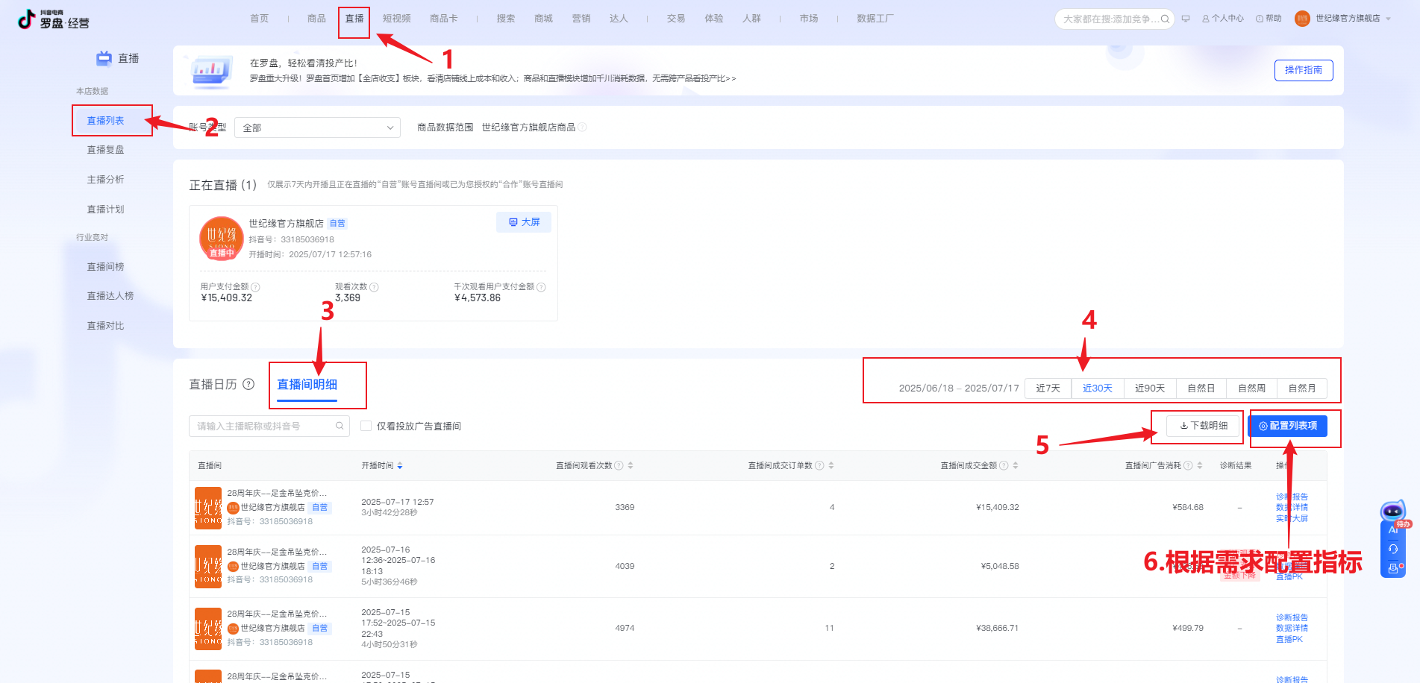Select the 近90天 date range option
The image size is (1420, 683).
[1149, 388]
